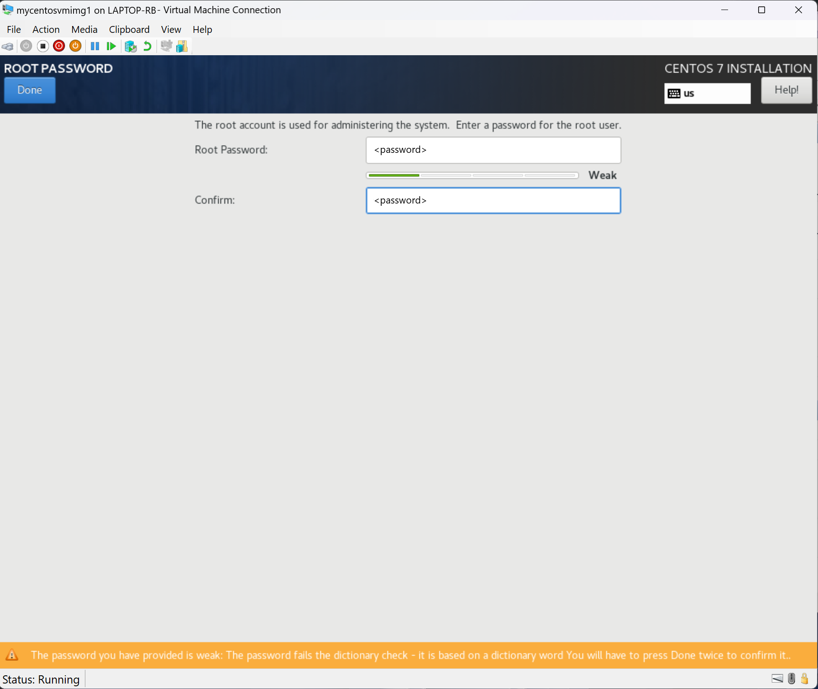818x689 pixels.
Task: Click the weak password warning message
Action: (411, 656)
